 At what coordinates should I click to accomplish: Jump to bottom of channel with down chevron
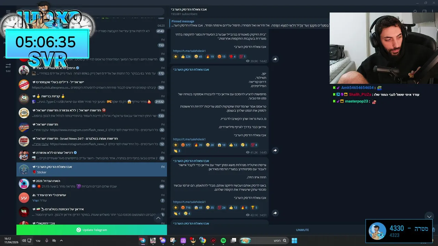click(x=429, y=217)
